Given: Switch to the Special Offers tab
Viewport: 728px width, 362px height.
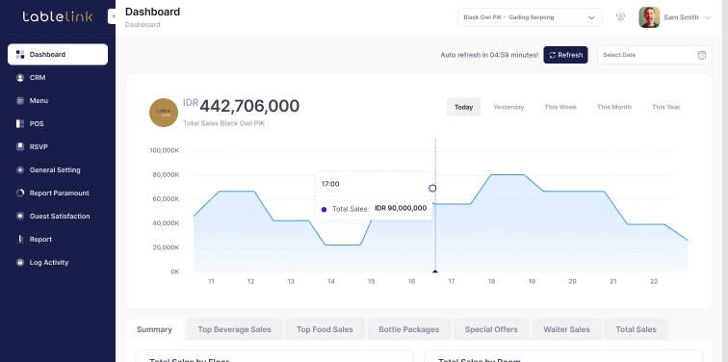Looking at the screenshot, I should (x=491, y=329).
